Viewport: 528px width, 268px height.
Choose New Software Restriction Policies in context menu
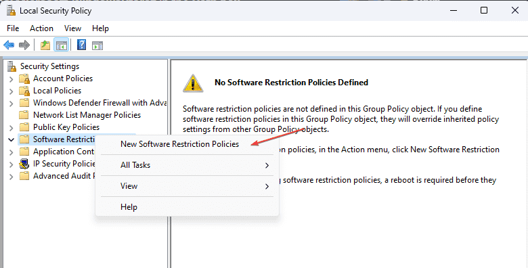188,144
